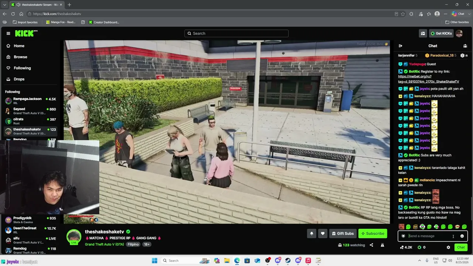The image size is (473, 266).
Task: Click the browser back arrow
Action: coord(4,14)
